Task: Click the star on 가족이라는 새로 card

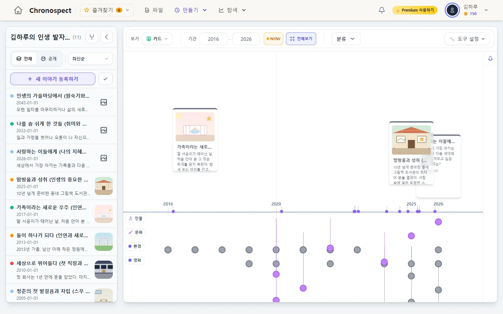Action: tap(209, 119)
